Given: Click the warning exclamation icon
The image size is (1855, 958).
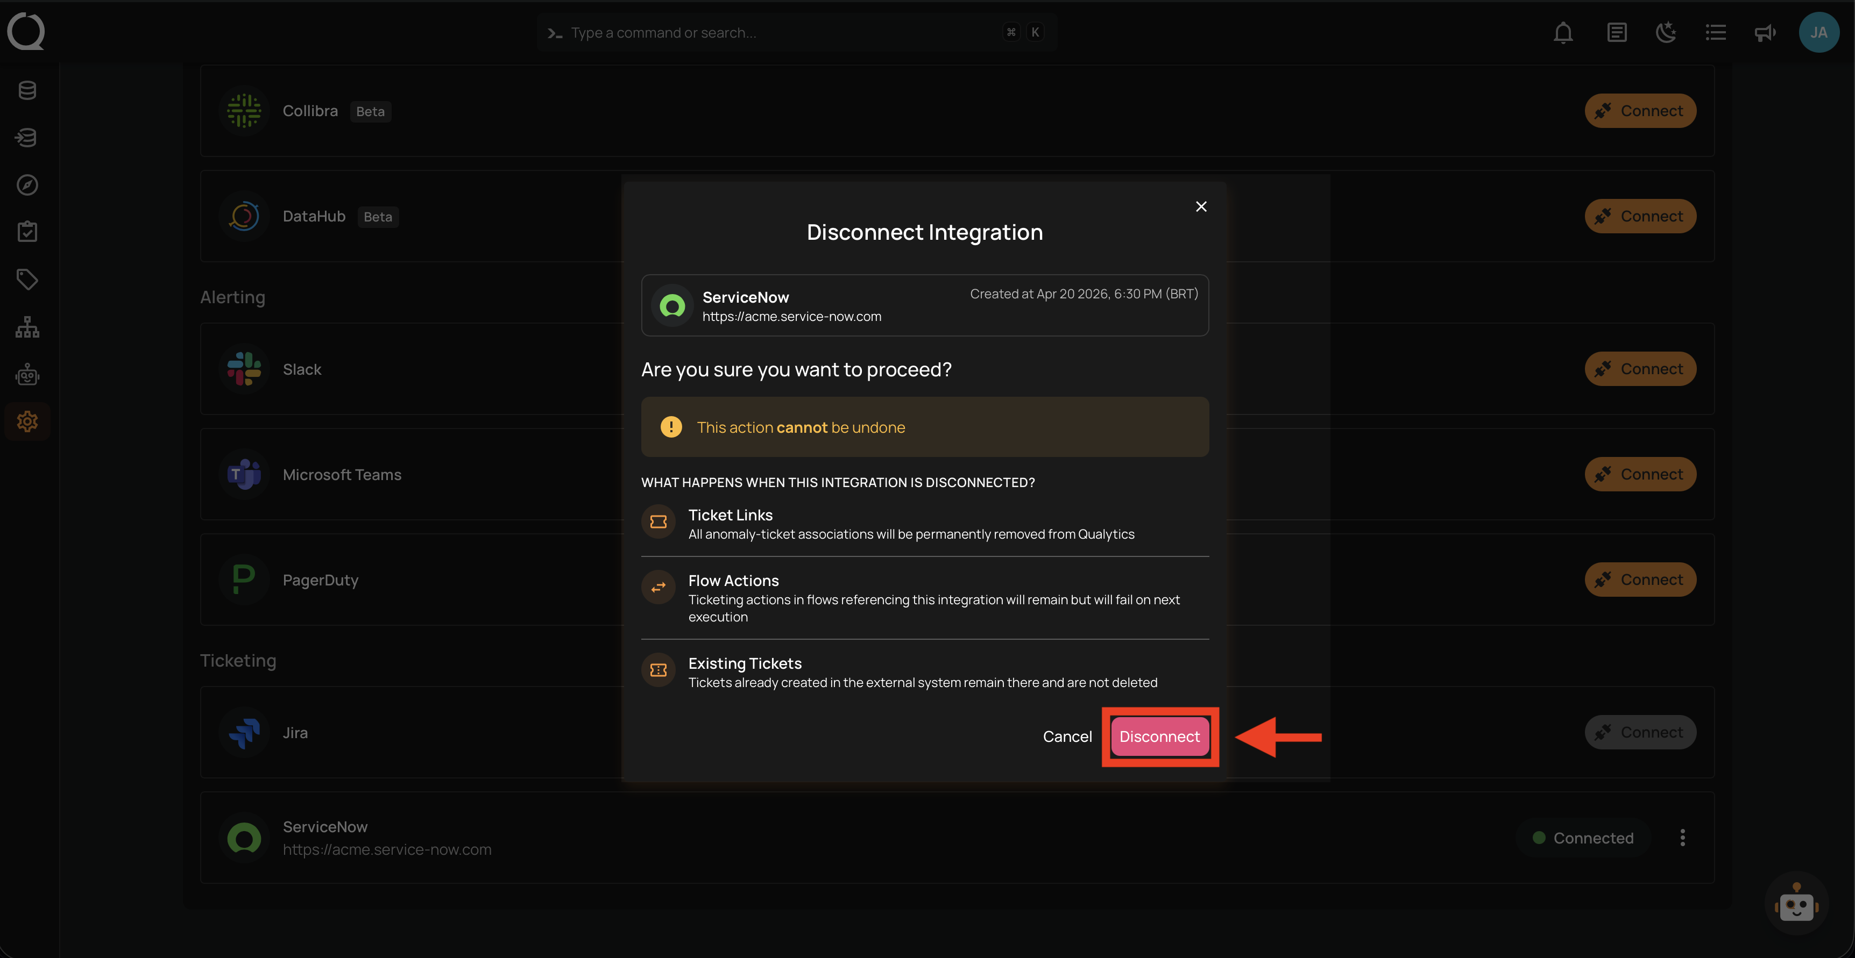Looking at the screenshot, I should [671, 427].
